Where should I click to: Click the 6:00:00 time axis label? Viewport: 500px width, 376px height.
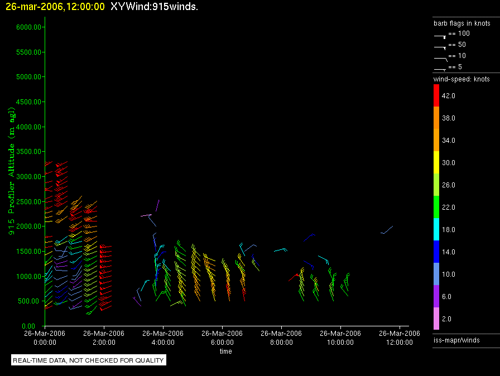pyautogui.click(x=222, y=342)
